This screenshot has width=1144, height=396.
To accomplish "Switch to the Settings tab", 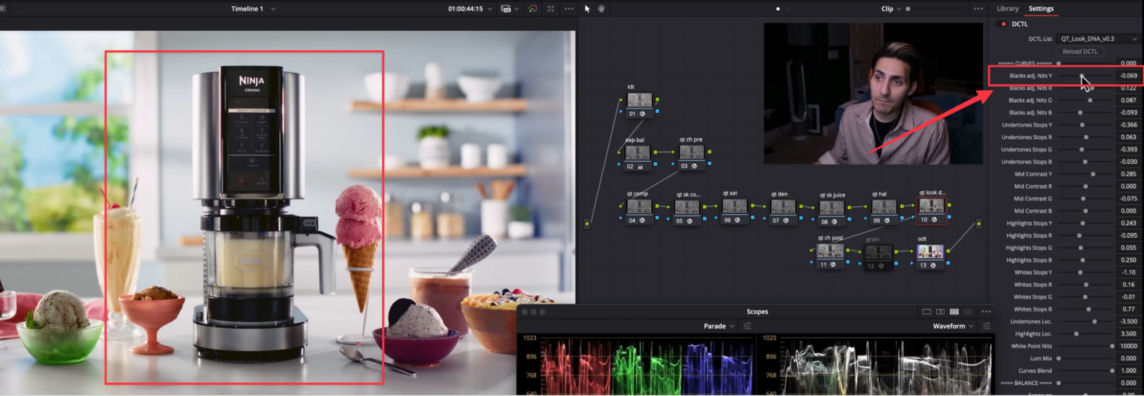I will (1040, 9).
